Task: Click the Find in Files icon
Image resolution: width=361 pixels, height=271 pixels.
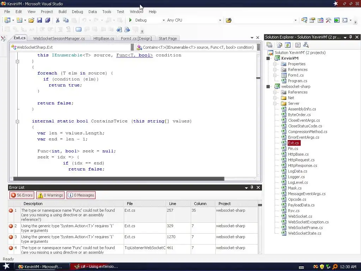Action: (228, 20)
